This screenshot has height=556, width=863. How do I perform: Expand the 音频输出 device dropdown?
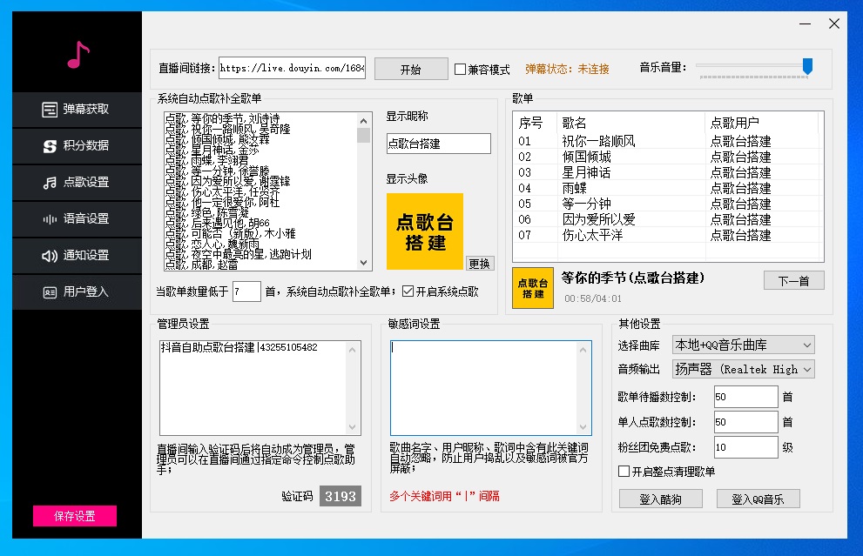tap(743, 369)
